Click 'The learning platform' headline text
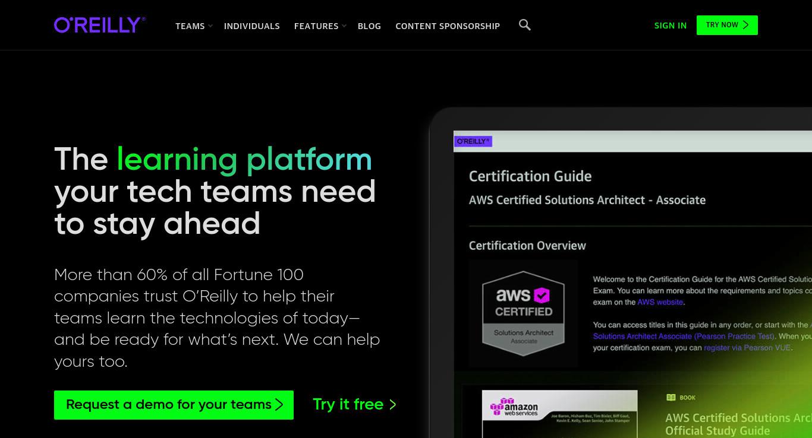The image size is (812, 438). [x=213, y=159]
